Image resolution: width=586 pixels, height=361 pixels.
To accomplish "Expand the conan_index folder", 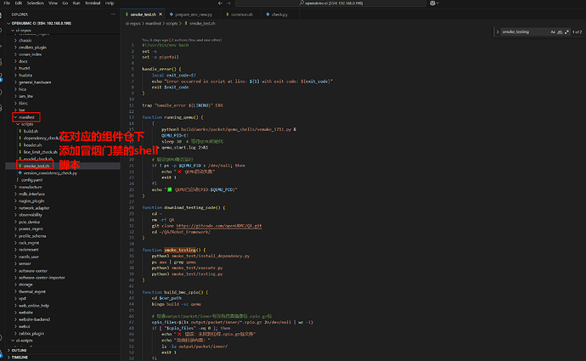I will click(30, 54).
